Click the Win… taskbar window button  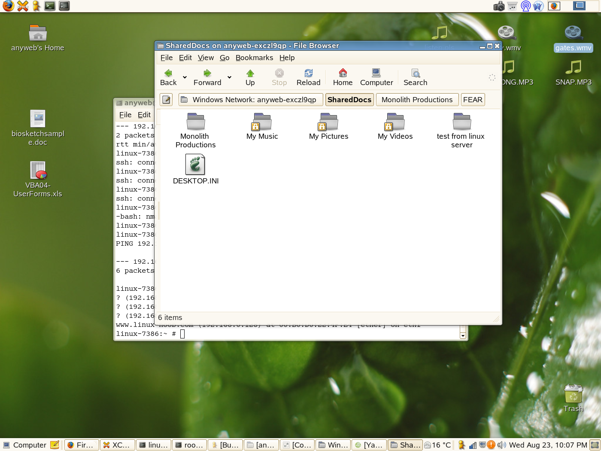click(333, 445)
